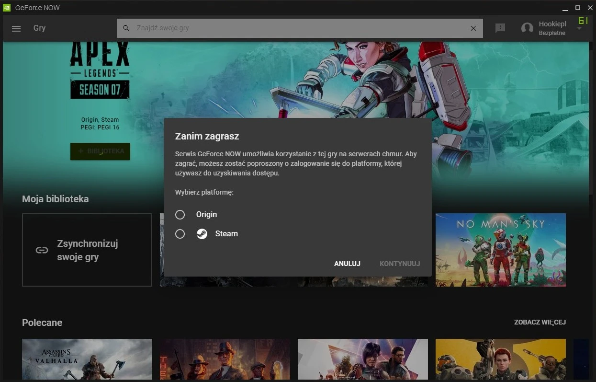
Task: Open the No Man's Sky game thumbnail
Action: (500, 250)
